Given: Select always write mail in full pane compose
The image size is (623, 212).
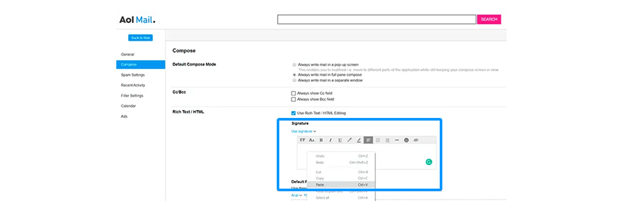Looking at the screenshot, I should point(294,75).
